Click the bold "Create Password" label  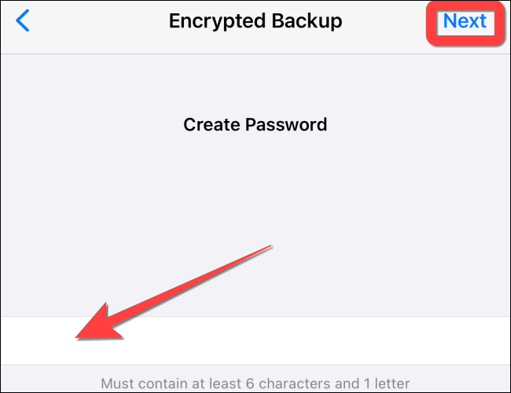[256, 124]
